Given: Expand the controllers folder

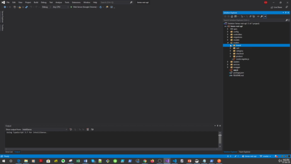Looking at the screenshot, I should coord(228,35).
